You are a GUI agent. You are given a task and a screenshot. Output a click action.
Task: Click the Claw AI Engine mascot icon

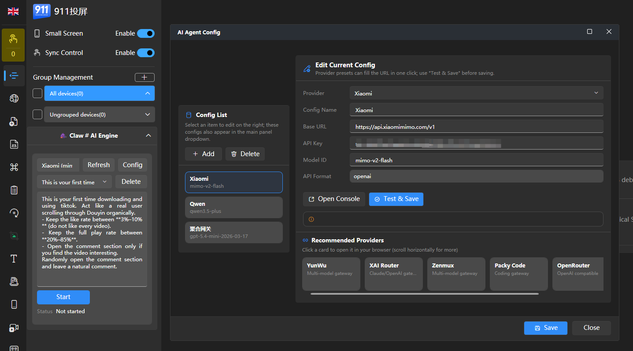coord(63,136)
